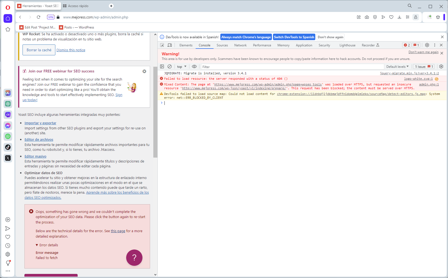
Task: Open Default levels dropdown
Action: [398, 67]
